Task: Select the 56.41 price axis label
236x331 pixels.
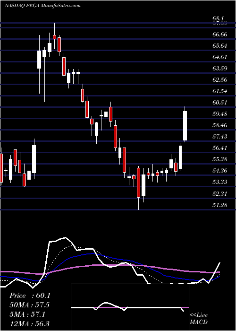Action: tap(219, 148)
